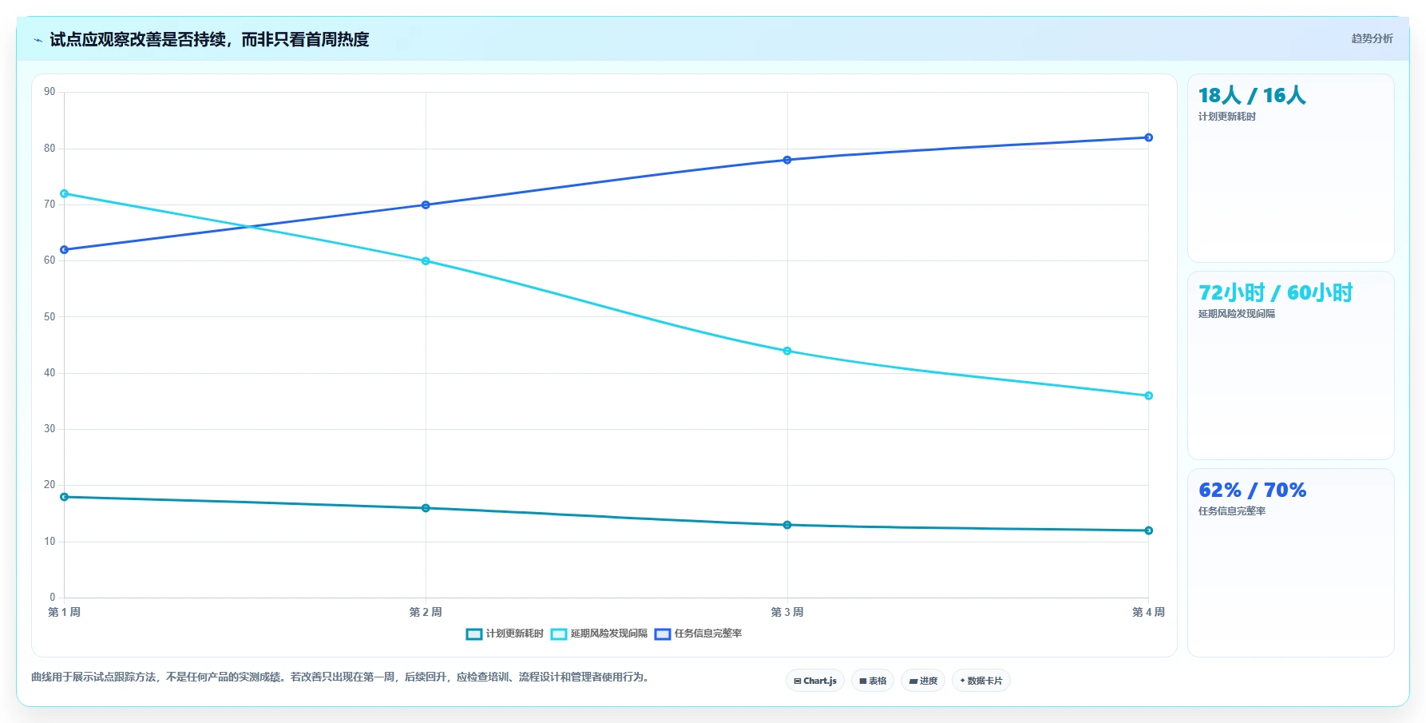1426x723 pixels.
Task: Click the week 3 point at 78 on the 任务信息完整率 line
Action: [787, 160]
